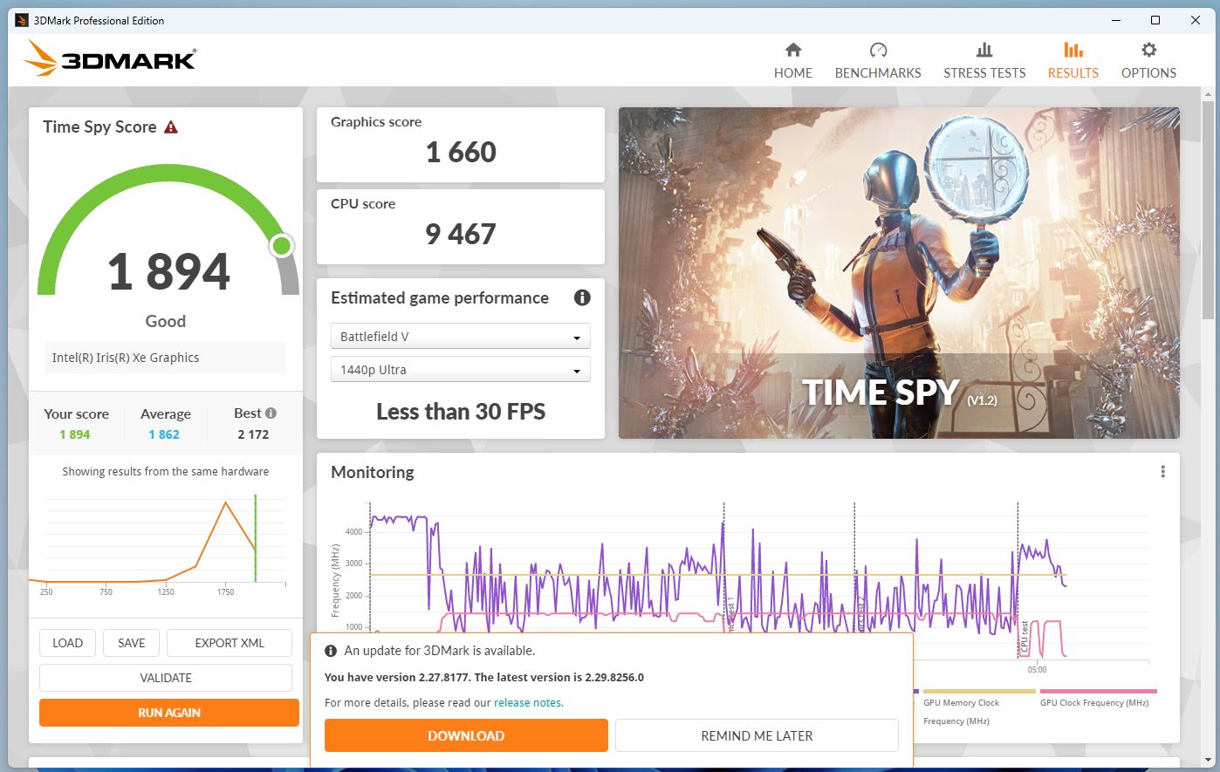Click the warning triangle beside Time Spy Score
The image size is (1220, 772).
[x=171, y=127]
